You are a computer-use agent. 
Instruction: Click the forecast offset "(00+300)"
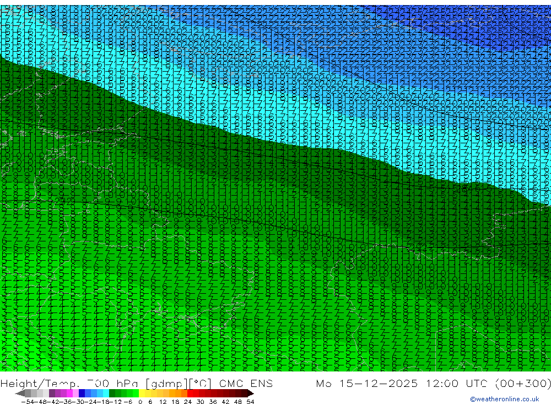tap(522, 383)
